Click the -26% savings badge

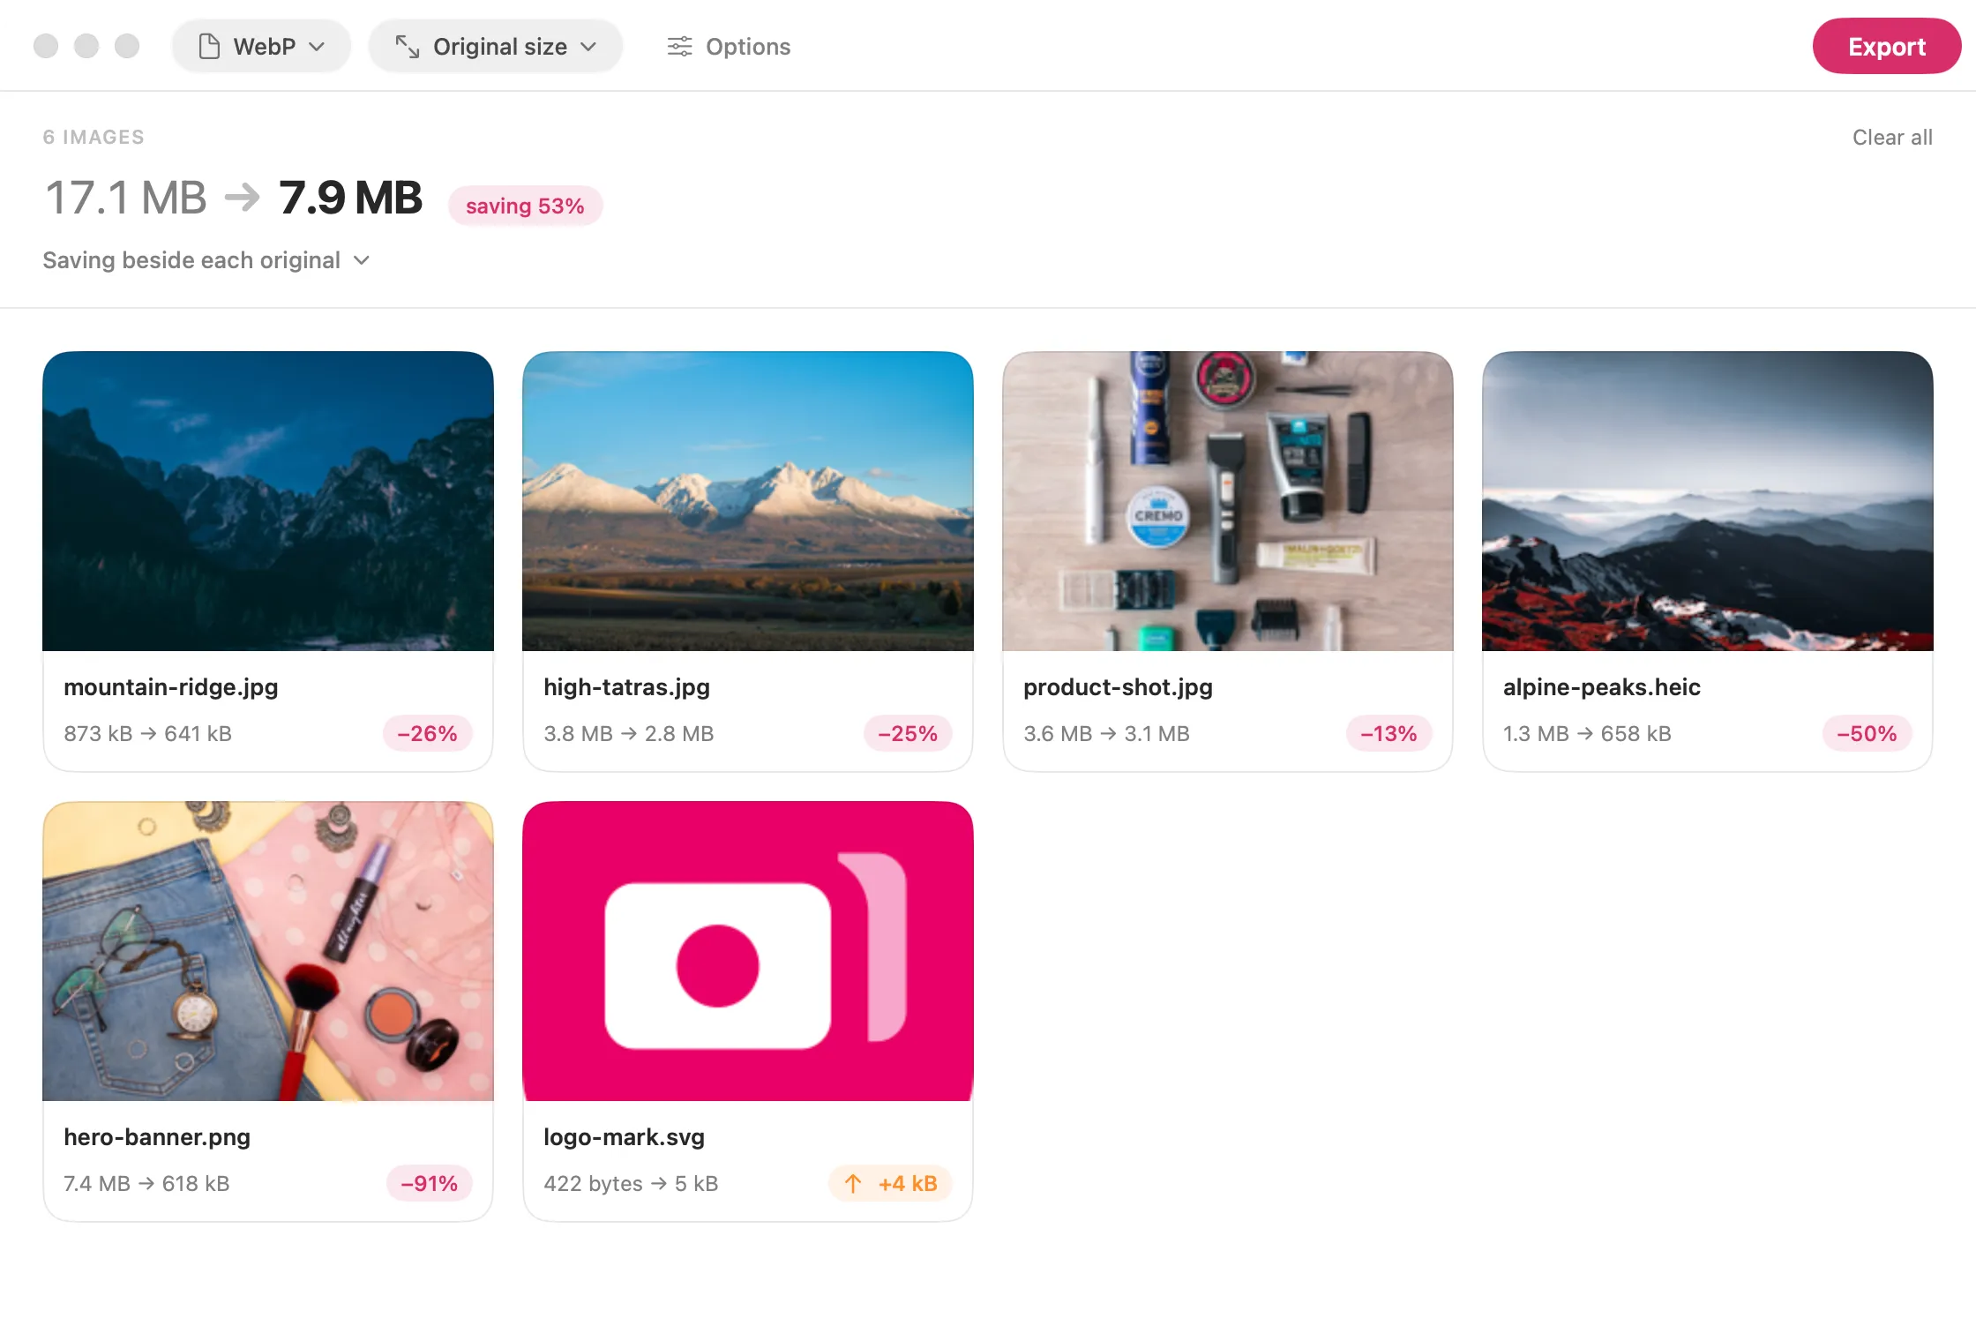[x=427, y=733]
